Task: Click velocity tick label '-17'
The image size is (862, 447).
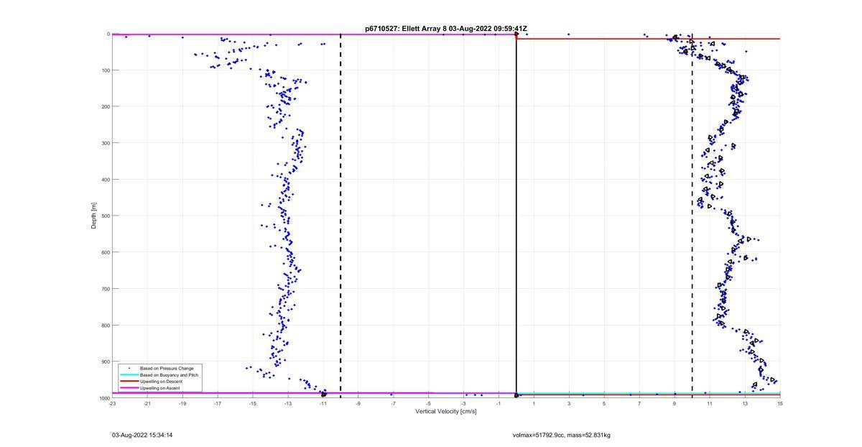Action: [218, 403]
